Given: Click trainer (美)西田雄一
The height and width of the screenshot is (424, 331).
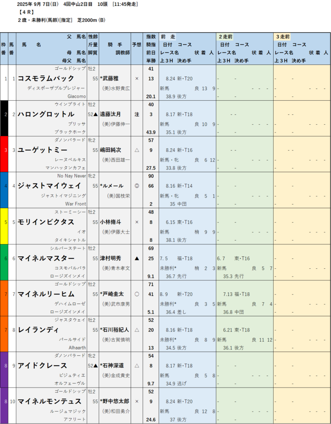Looking at the screenshot, I should [x=116, y=160].
